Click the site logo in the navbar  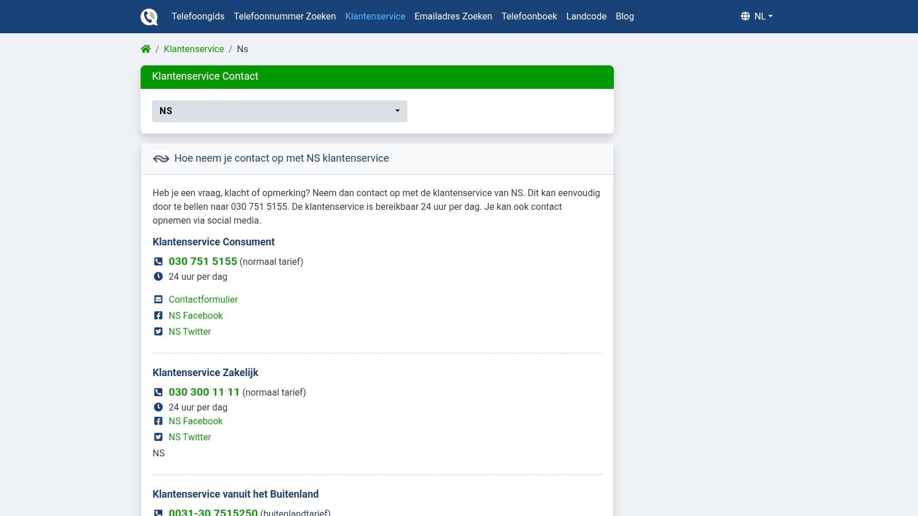coord(149,17)
